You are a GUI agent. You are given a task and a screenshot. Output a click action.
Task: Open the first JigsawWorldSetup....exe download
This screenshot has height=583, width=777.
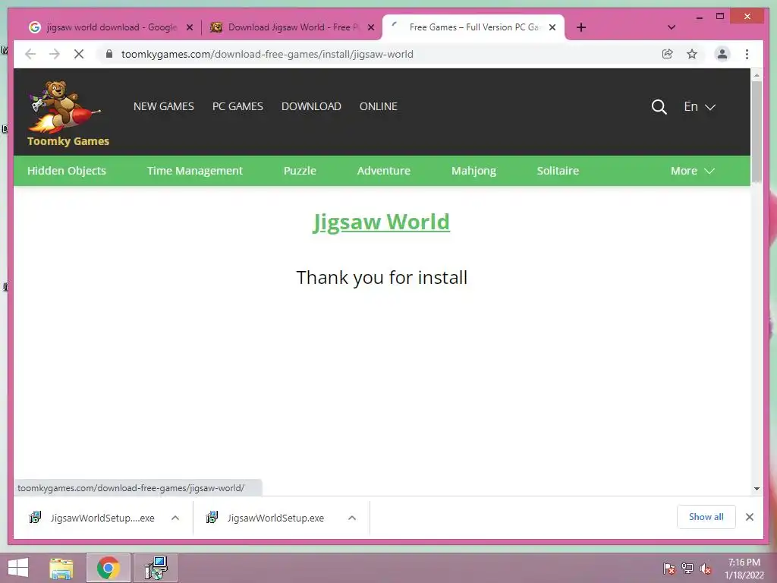coord(92,518)
